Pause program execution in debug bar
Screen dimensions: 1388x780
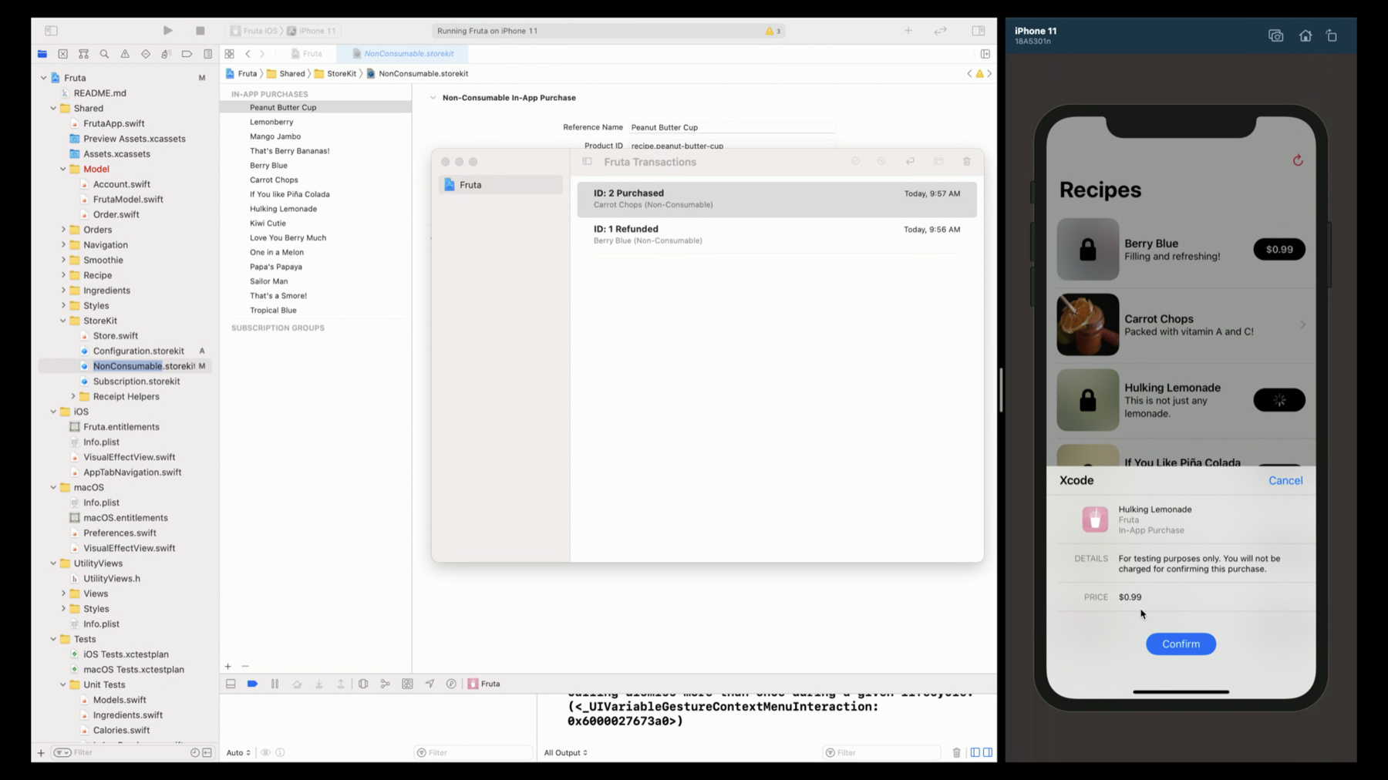[x=275, y=684]
